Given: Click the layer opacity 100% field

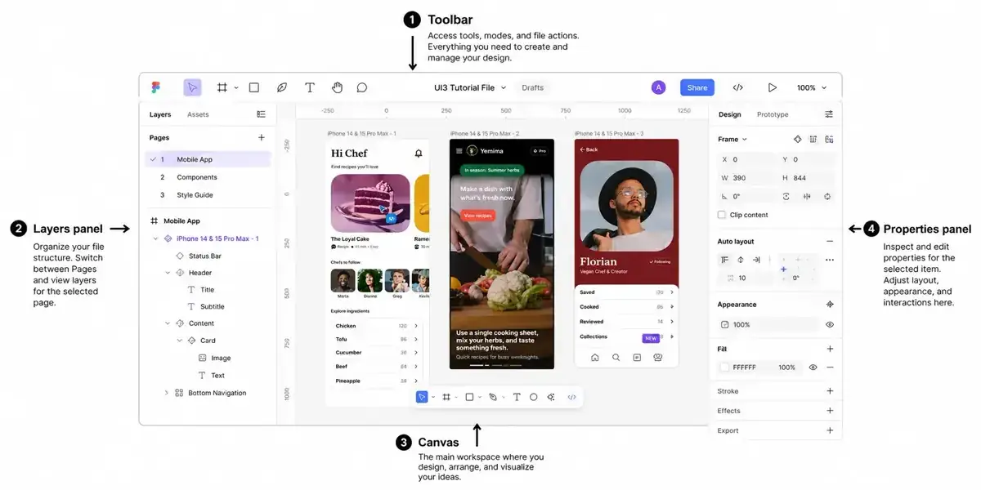Looking at the screenshot, I should [768, 324].
